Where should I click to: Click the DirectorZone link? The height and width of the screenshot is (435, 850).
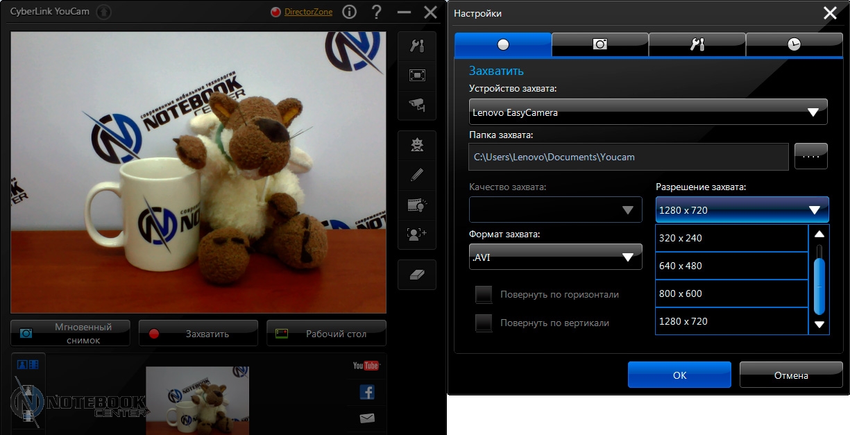pos(308,12)
